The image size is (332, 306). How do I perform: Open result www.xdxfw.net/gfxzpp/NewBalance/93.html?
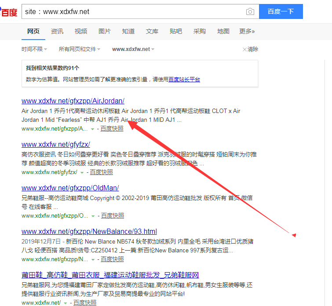(x=89, y=231)
